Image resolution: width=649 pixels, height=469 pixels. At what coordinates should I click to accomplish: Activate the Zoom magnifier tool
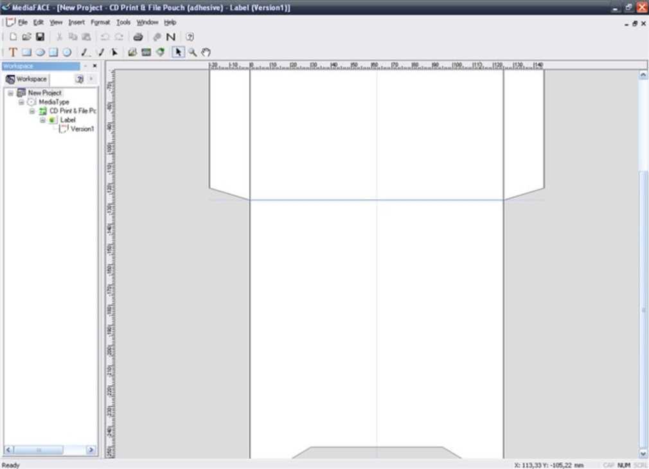click(192, 52)
